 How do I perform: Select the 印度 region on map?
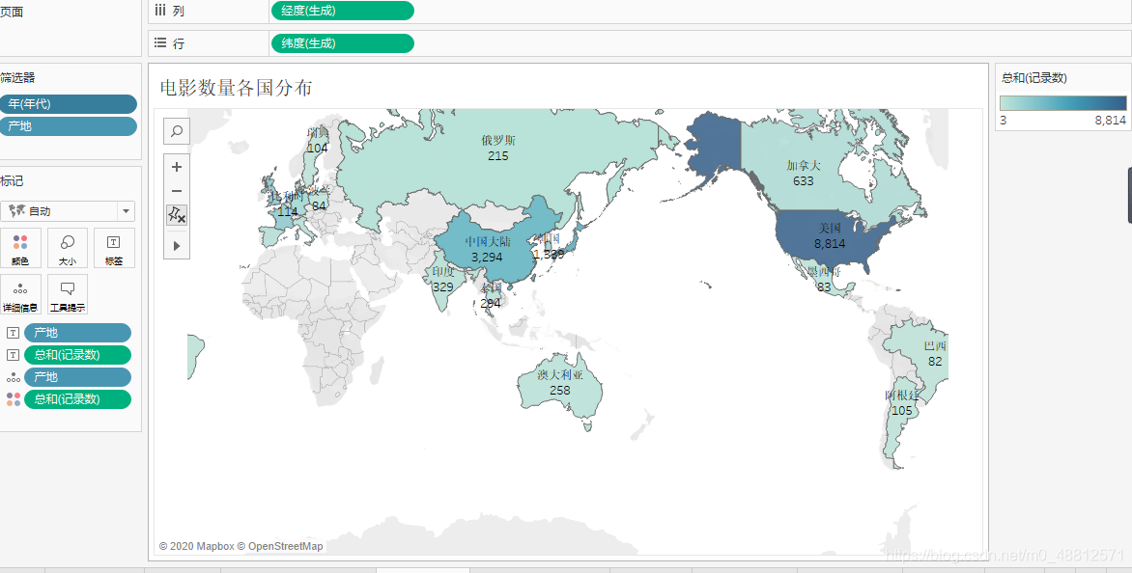click(x=443, y=278)
